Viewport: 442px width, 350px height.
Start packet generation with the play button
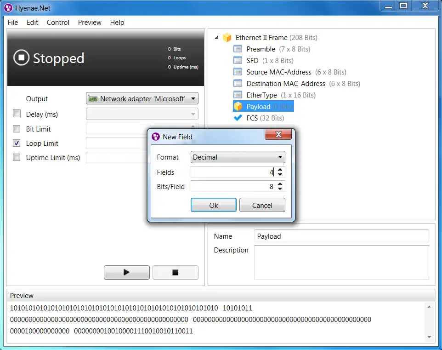[x=126, y=272]
